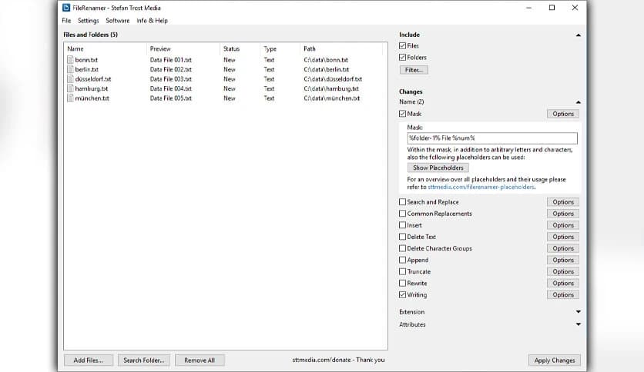Open Options for Append
644x372 pixels.
[x=563, y=260]
